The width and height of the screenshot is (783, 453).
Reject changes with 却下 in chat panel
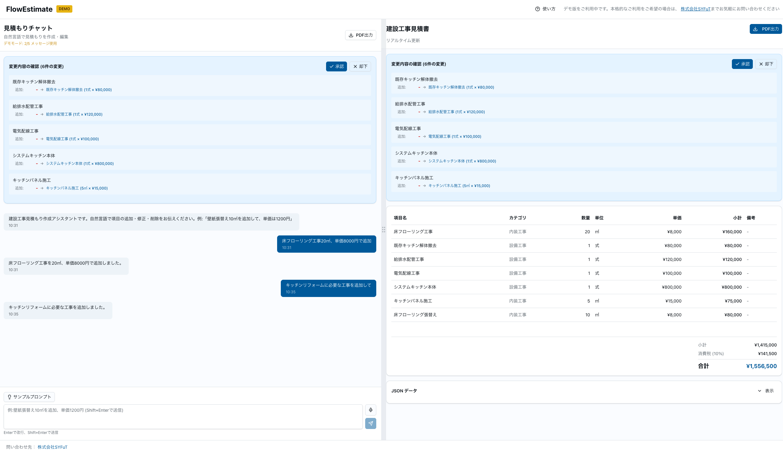click(360, 66)
